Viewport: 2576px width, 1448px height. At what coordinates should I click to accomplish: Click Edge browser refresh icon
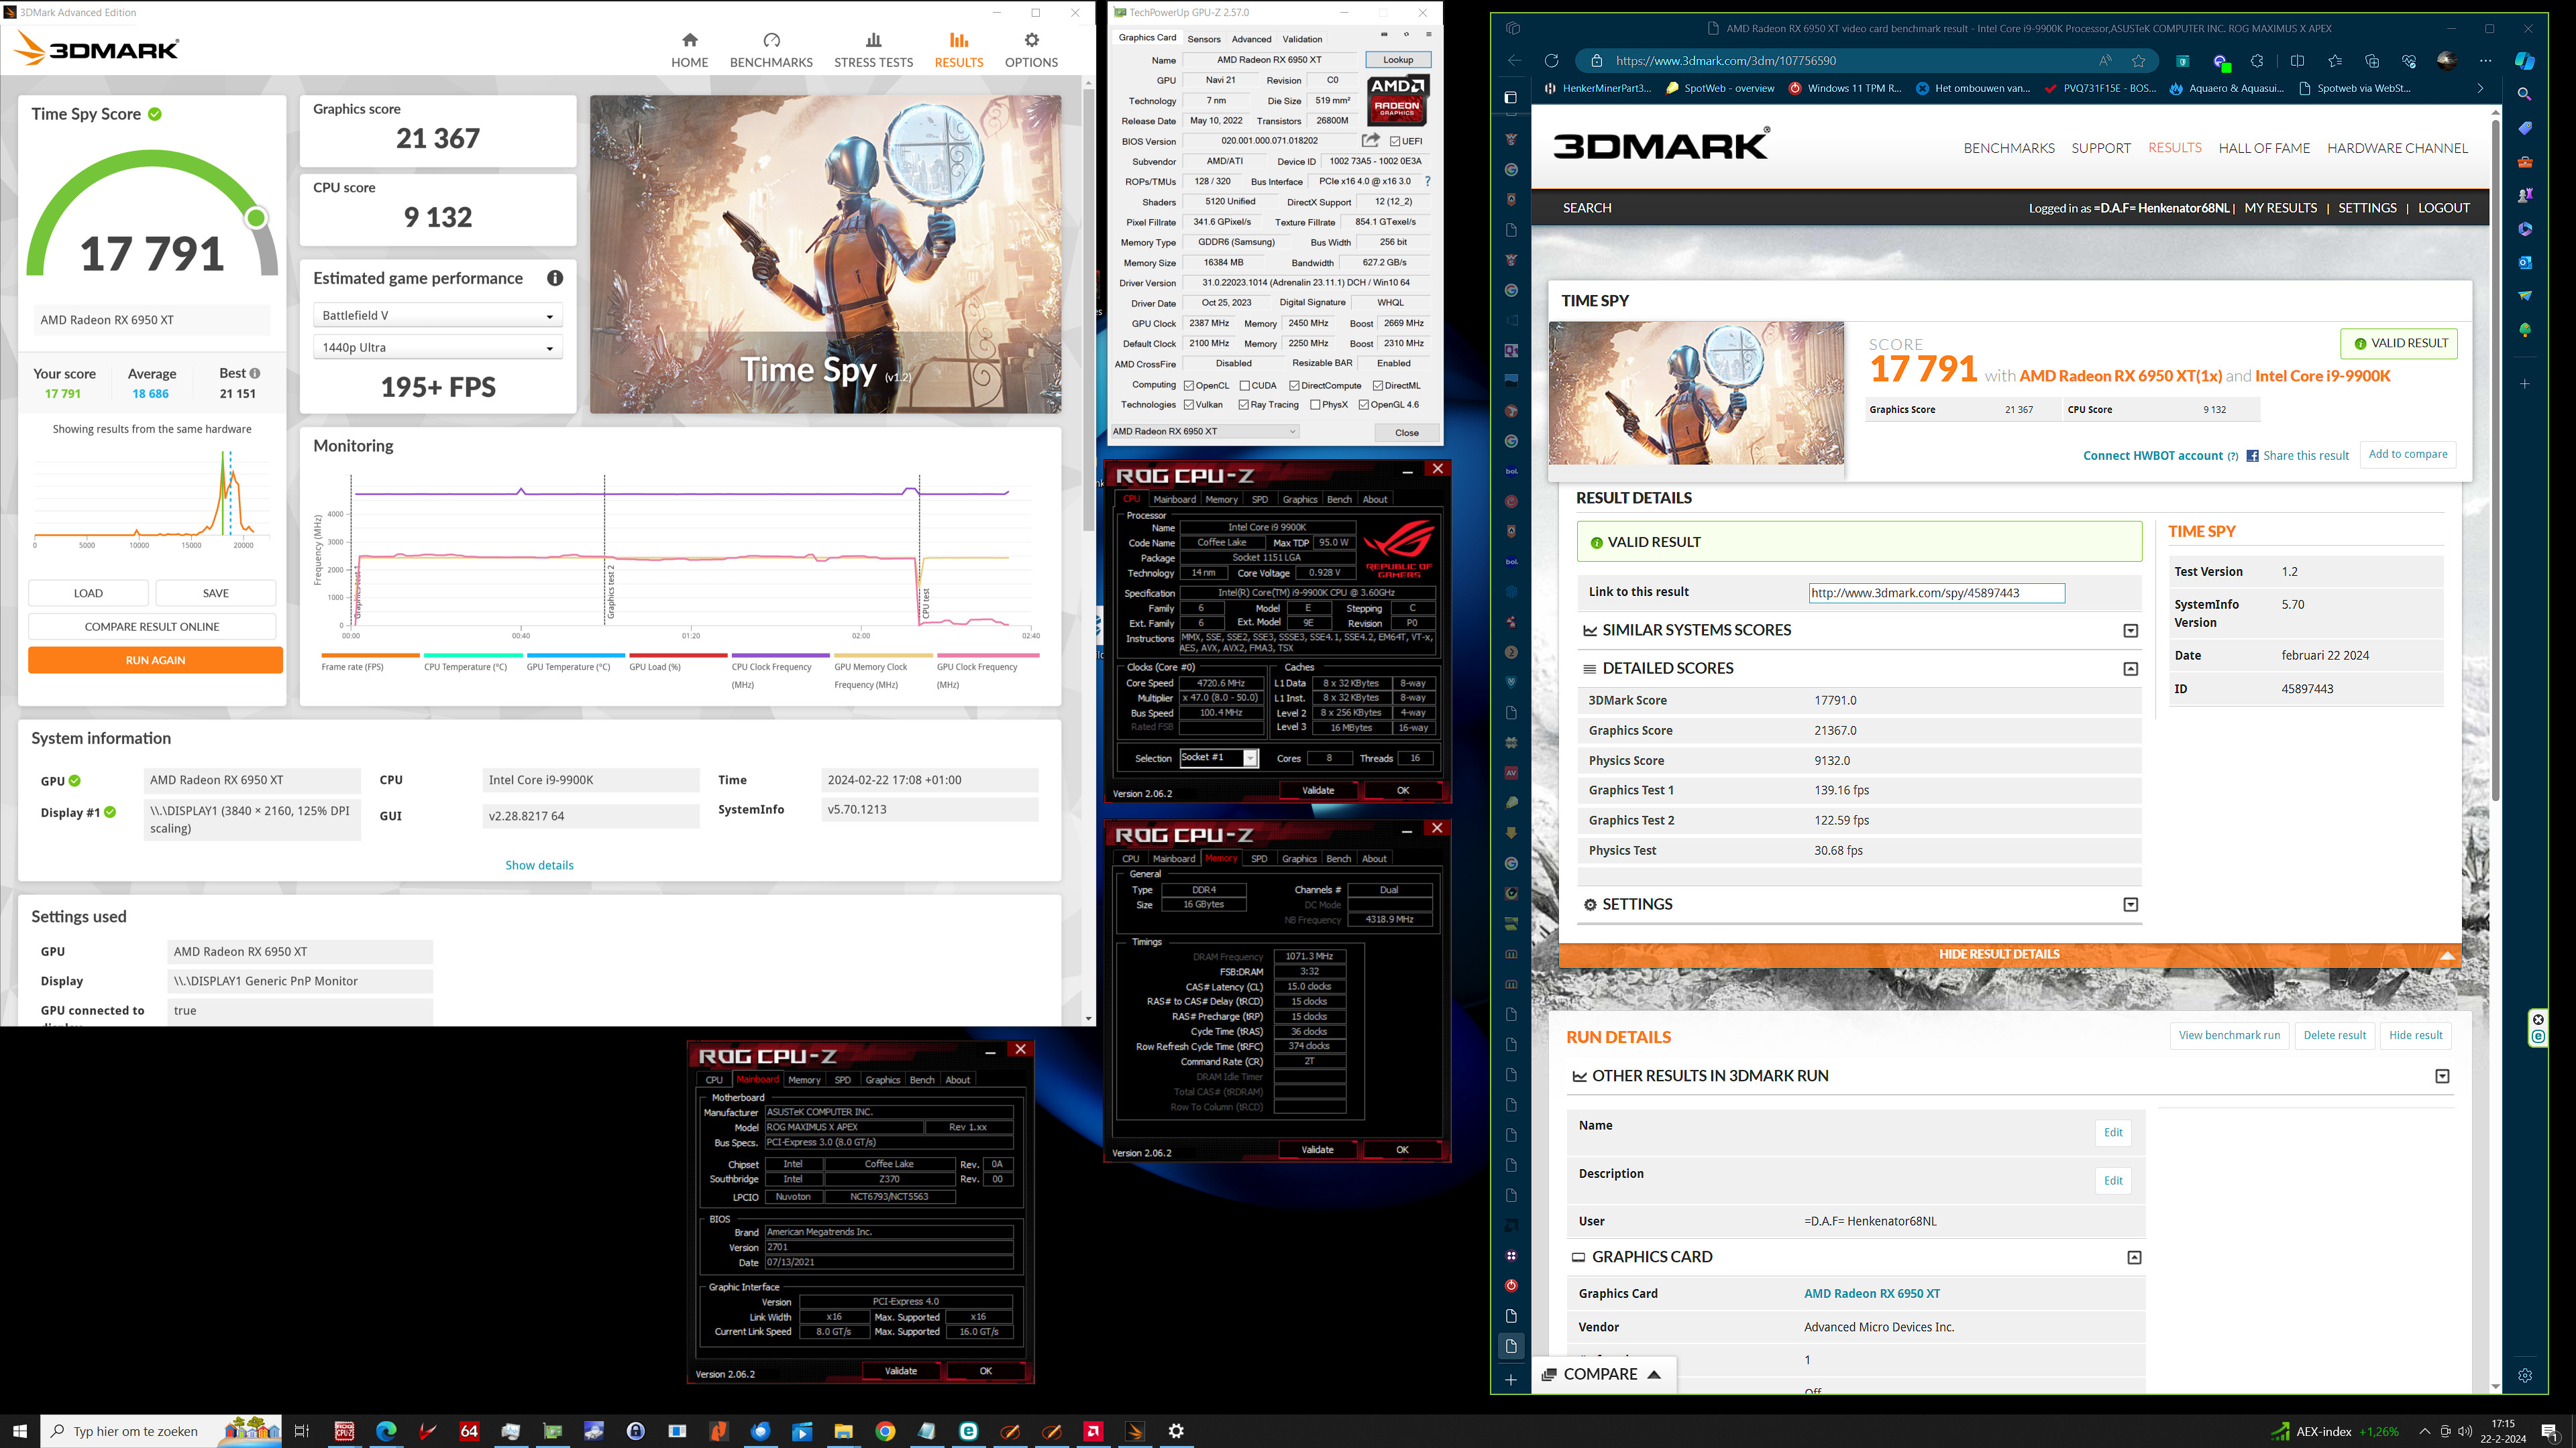(x=1551, y=61)
